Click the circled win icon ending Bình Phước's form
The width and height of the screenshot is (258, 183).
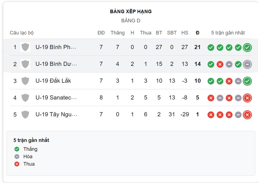(247, 47)
